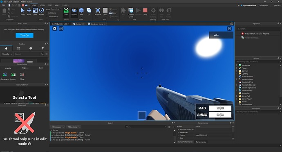Viewport: 282px width, 152px height.
Task: Expand ReplicatedStorage in Explorer
Action: pos(237,85)
